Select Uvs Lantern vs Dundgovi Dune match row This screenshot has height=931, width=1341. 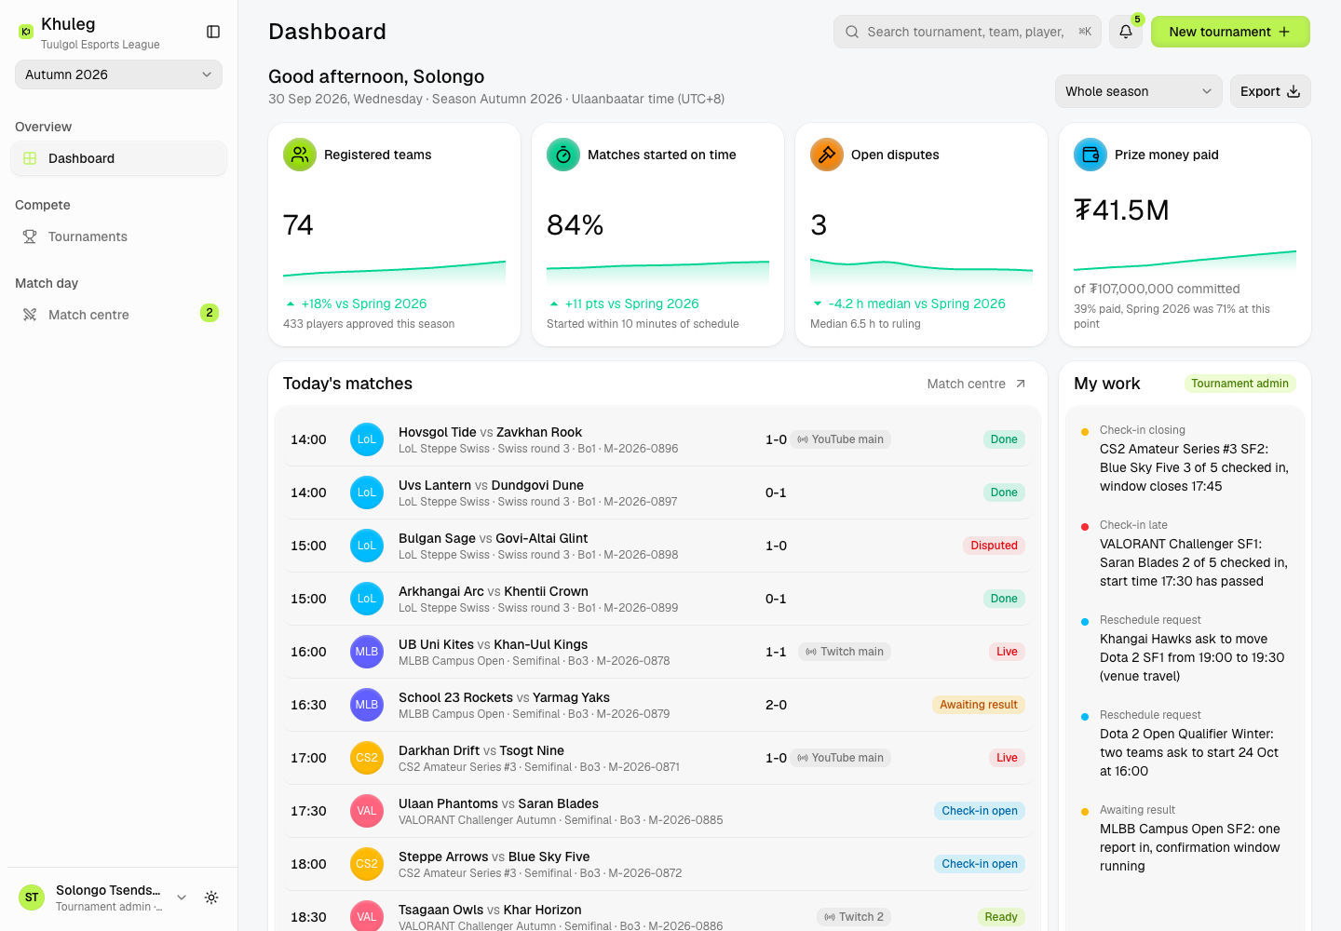(656, 492)
